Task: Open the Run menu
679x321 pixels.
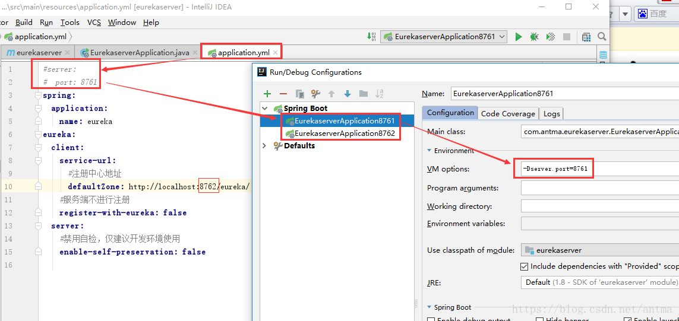Action: (46, 23)
